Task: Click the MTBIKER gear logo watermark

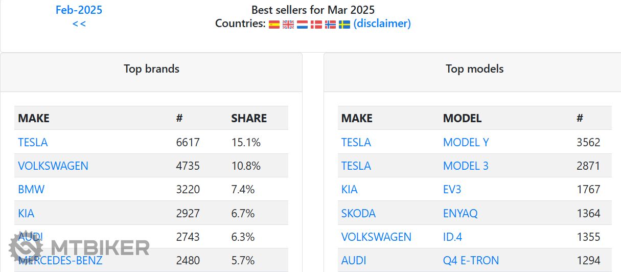Action: [x=26, y=248]
